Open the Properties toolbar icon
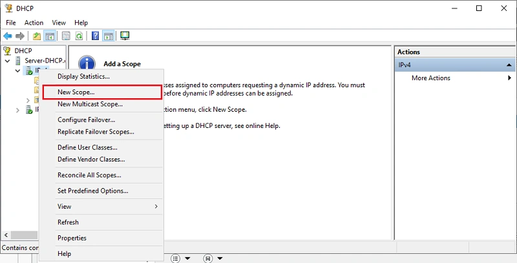517x263 pixels. tap(66, 36)
